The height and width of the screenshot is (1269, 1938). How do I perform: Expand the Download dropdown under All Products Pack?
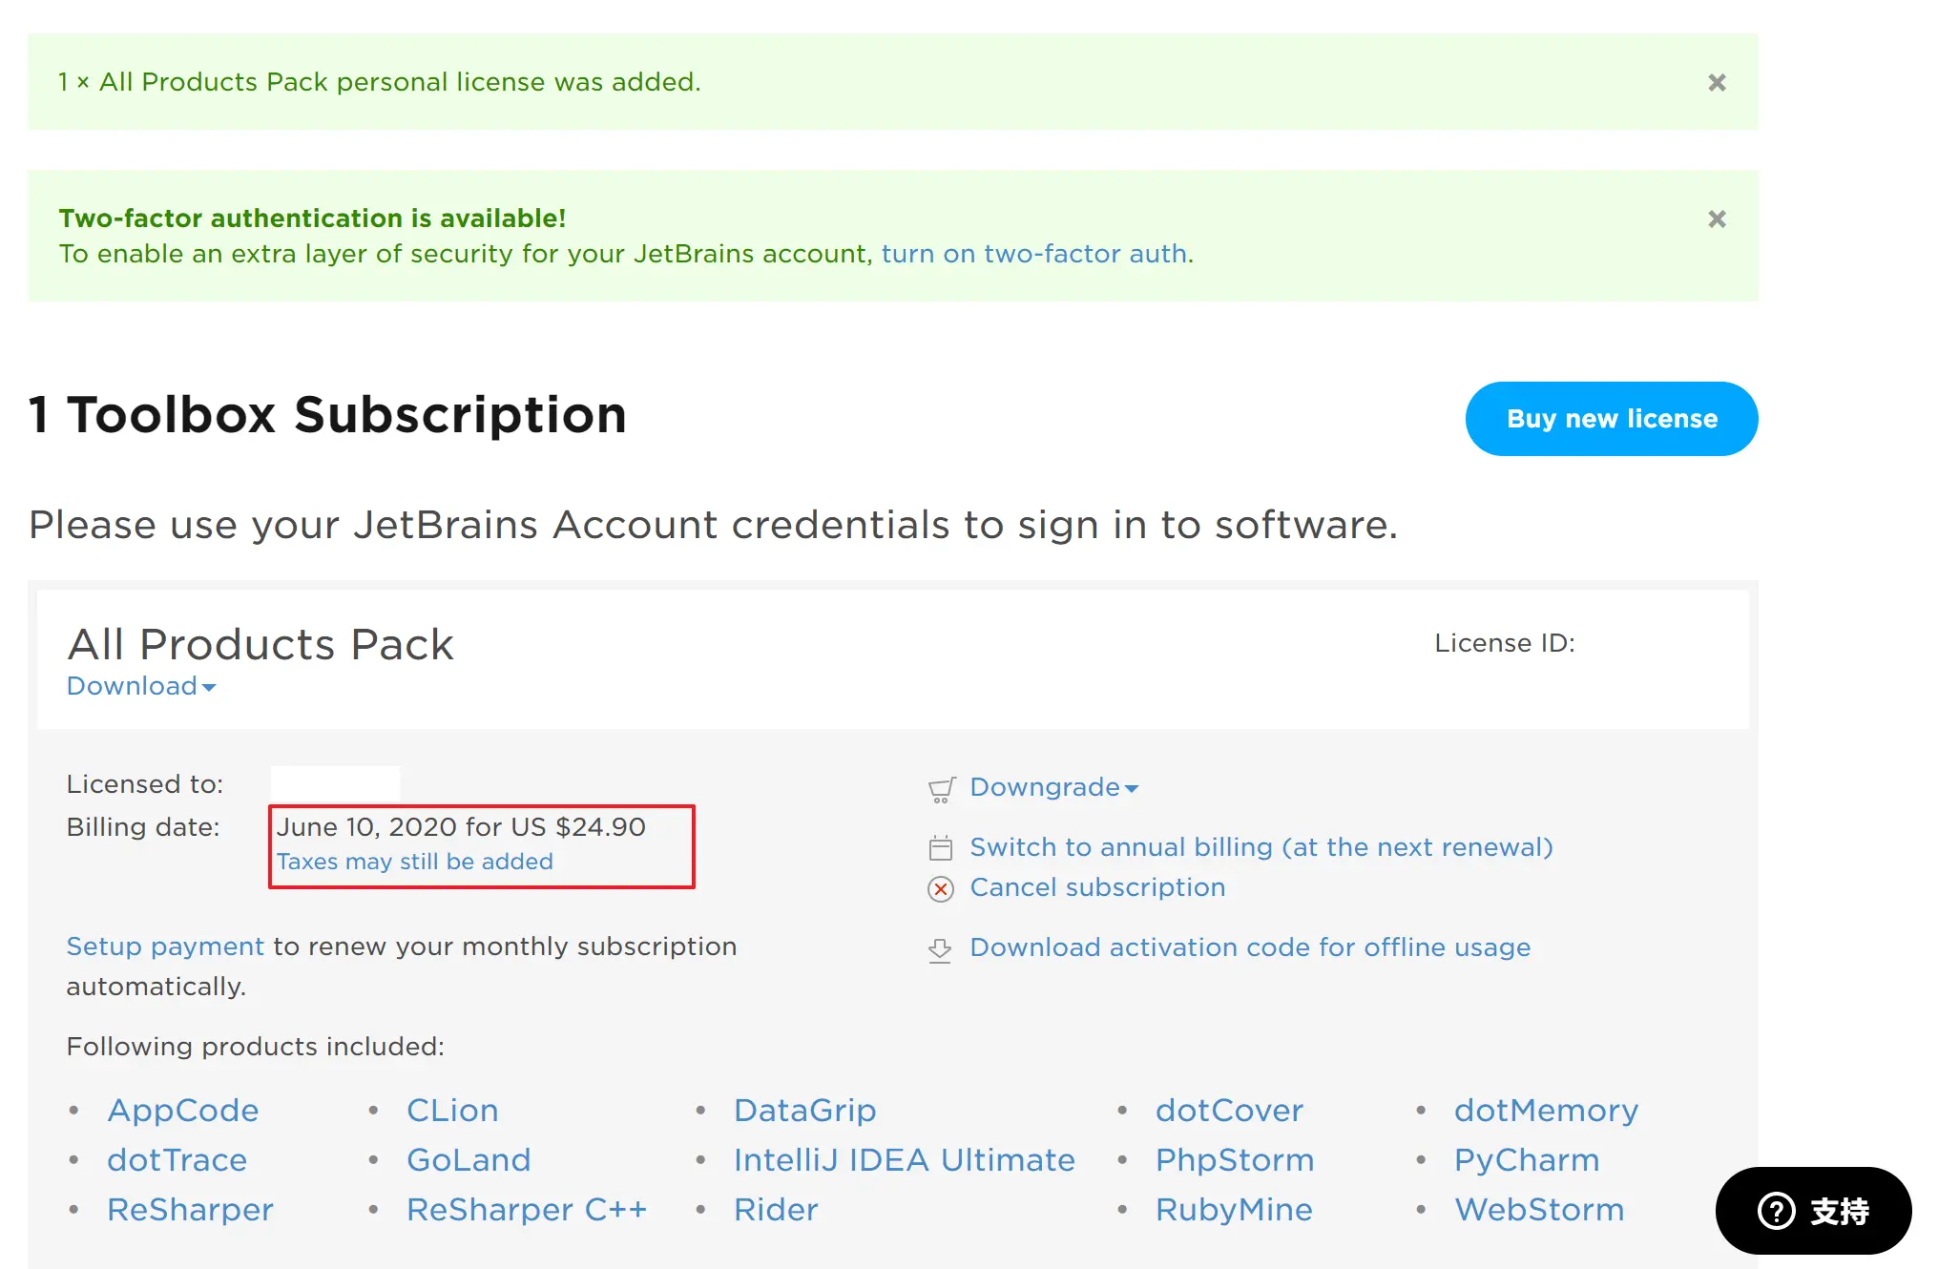(141, 686)
